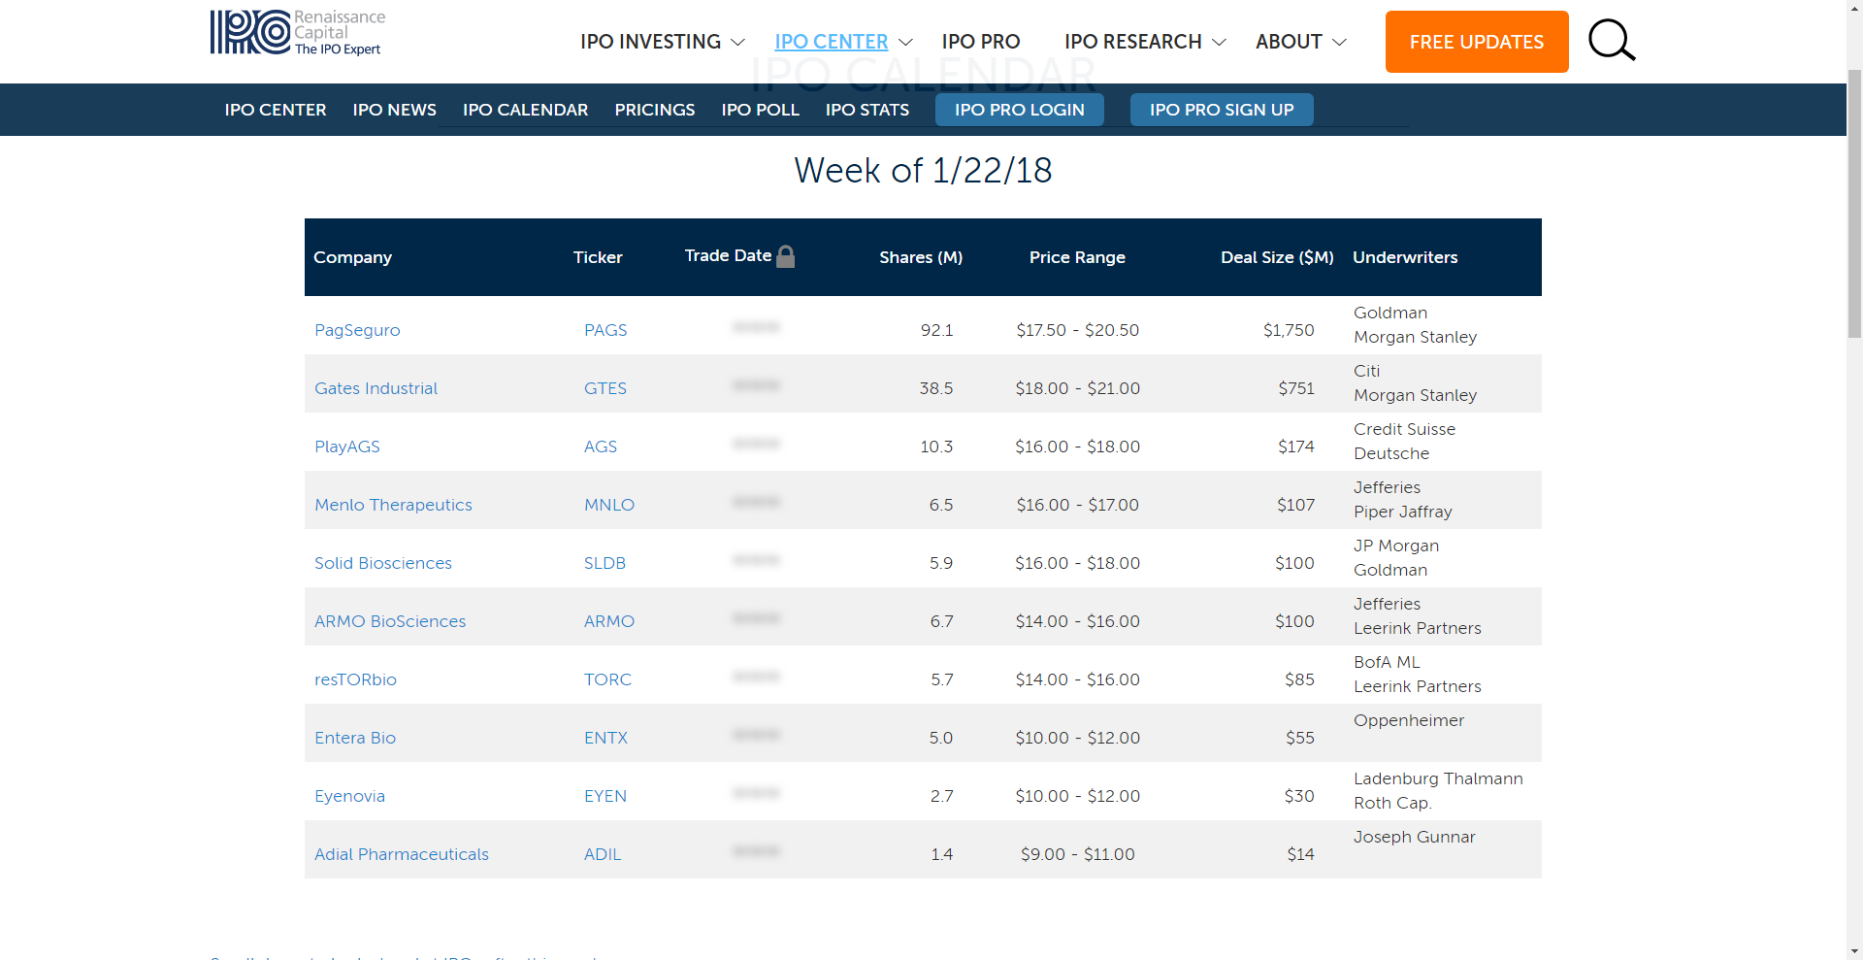
Task: Click the IPO PRO LOGIN button
Action: point(1019,110)
